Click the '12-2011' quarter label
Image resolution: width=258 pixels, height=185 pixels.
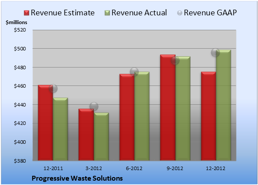[x=53, y=168]
